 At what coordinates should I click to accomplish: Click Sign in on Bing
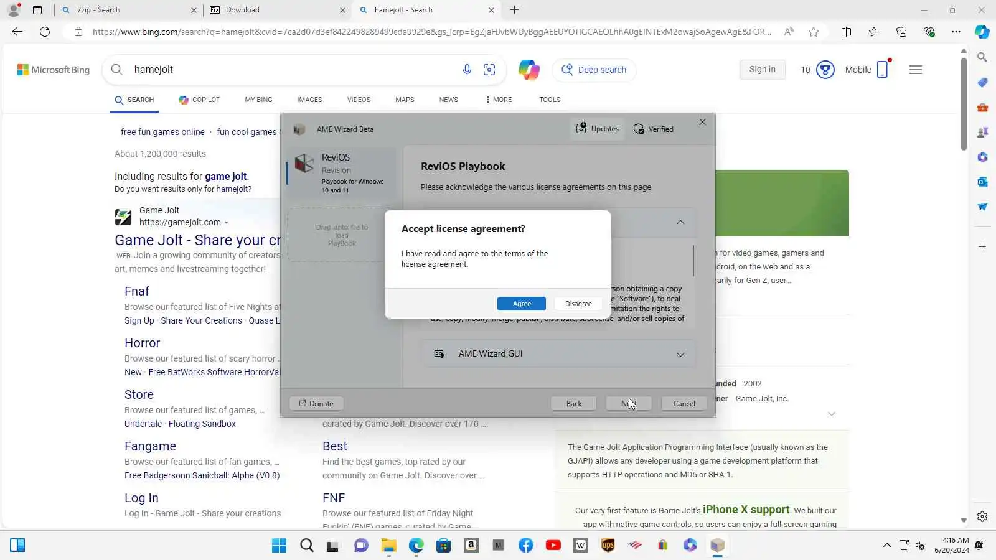click(763, 69)
